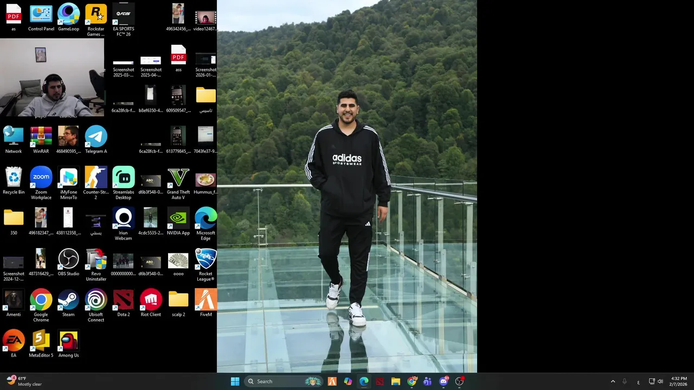Switch to Microsoft Edge on the taskbar

tap(364, 381)
